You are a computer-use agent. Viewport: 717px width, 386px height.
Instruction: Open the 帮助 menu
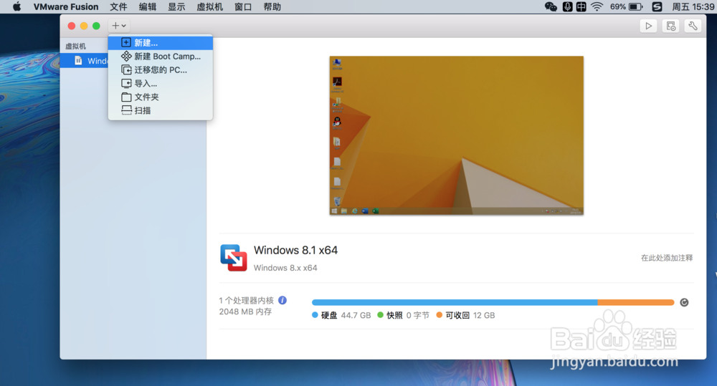point(272,7)
